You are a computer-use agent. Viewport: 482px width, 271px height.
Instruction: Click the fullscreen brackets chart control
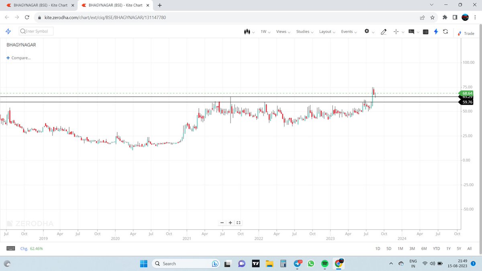(238, 222)
